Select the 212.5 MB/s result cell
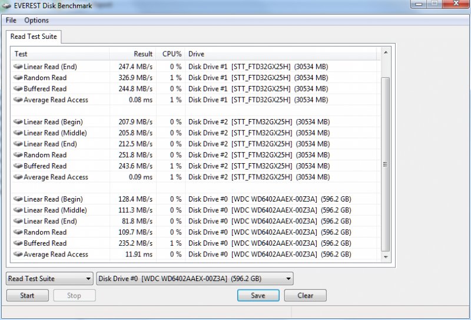Image resolution: width=471 pixels, height=320 pixels. pos(135,144)
